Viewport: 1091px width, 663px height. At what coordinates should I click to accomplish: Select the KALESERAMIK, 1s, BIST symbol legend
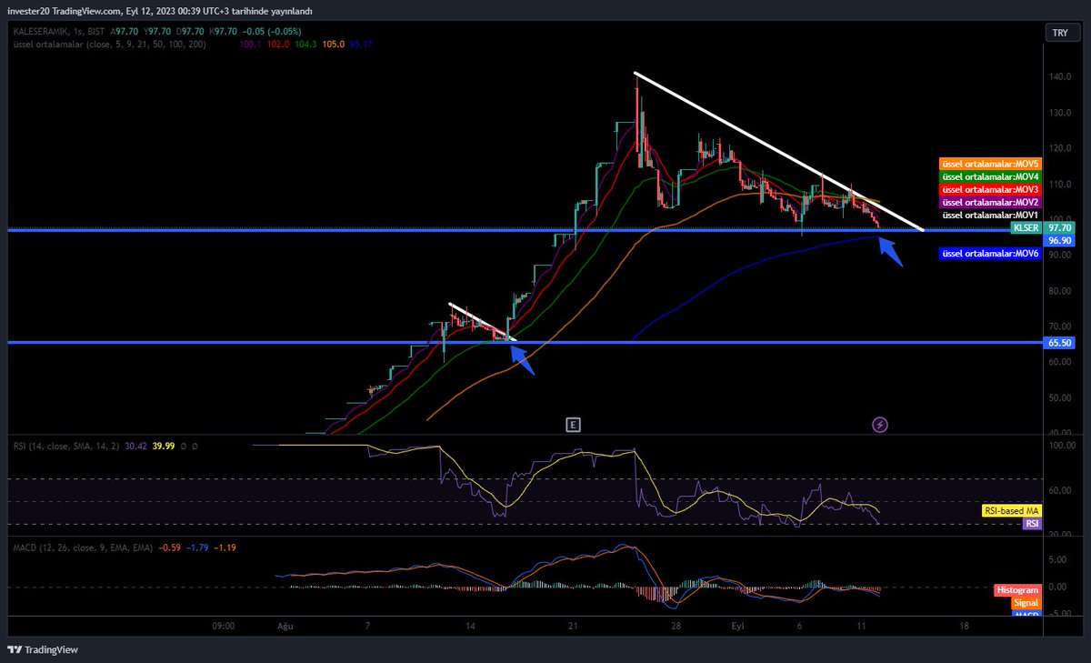click(59, 32)
